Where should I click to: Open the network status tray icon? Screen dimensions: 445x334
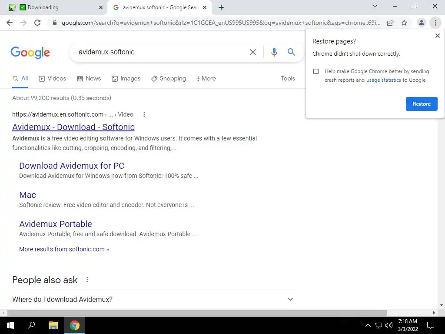[379, 325]
